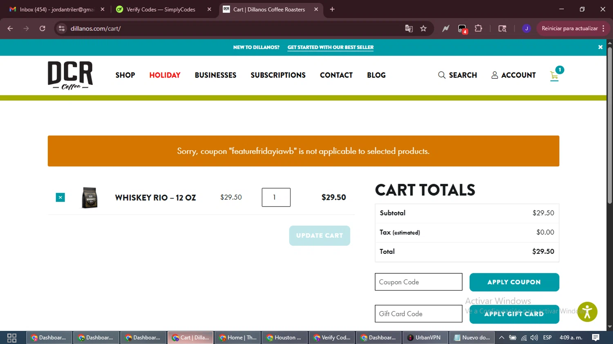Reload the page with the refresh icon
This screenshot has height=344, width=613.
(x=43, y=29)
